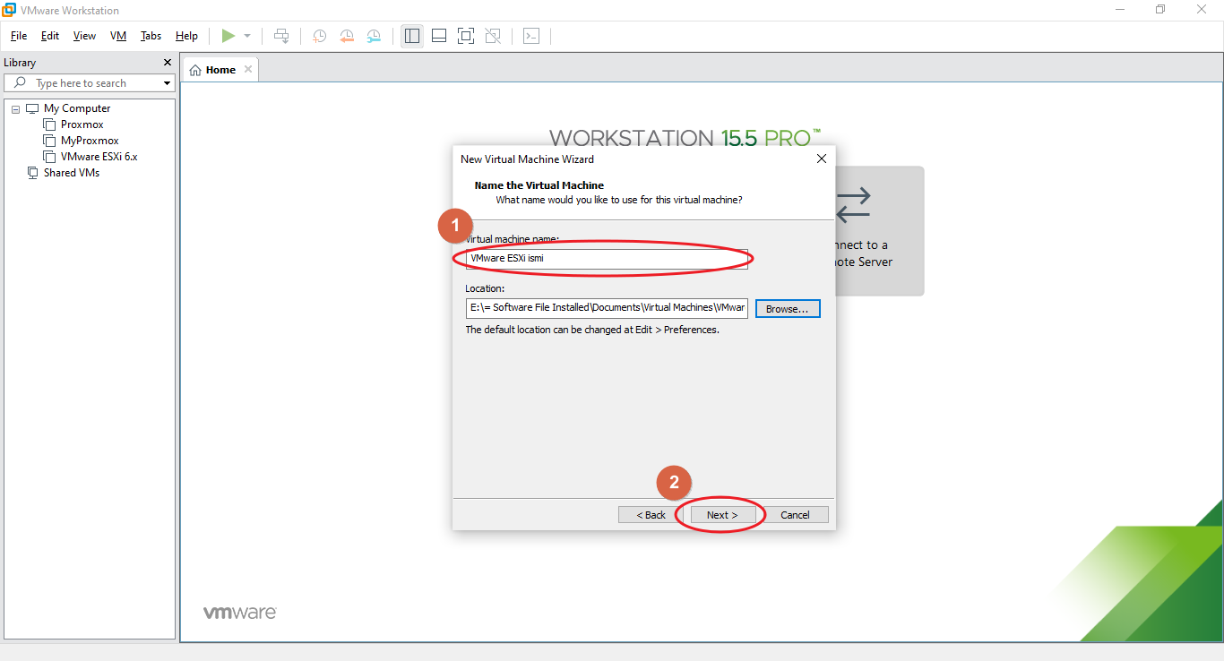The image size is (1224, 661).
Task: Toggle the Library panel visibility
Action: [x=411, y=36]
